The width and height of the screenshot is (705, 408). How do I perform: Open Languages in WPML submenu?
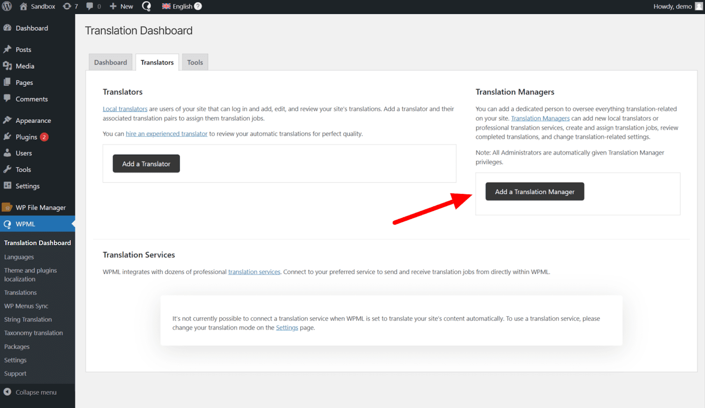click(x=19, y=257)
